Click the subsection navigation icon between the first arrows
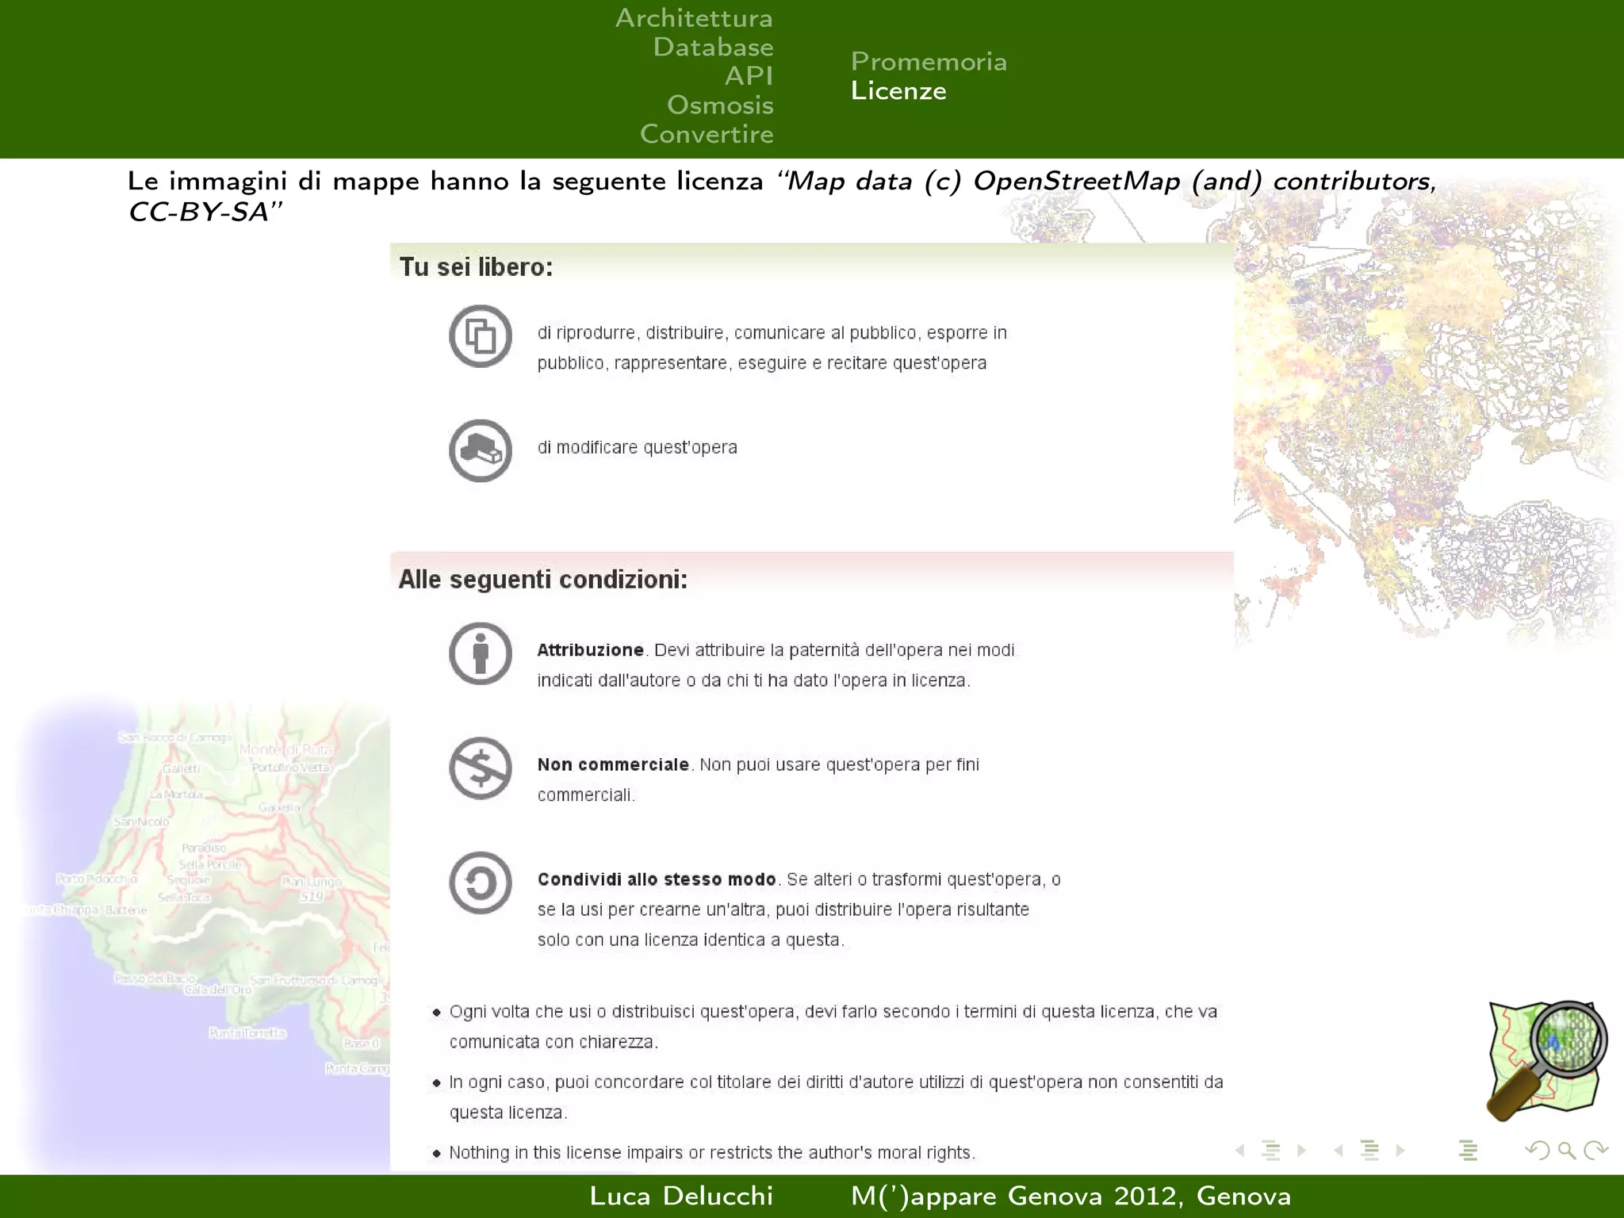 tap(1270, 1151)
